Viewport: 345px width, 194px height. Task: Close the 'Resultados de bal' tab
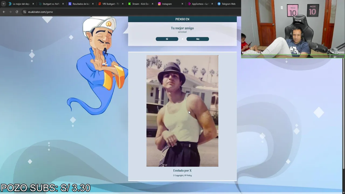coord(93,4)
